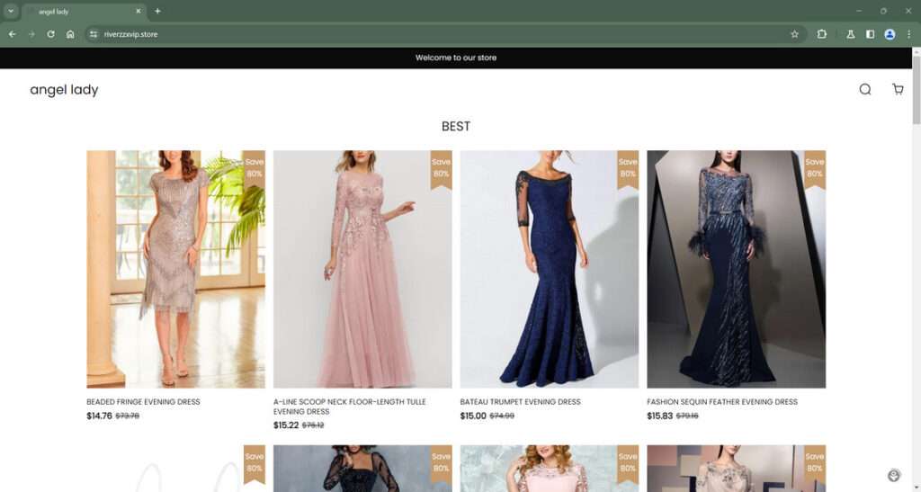Viewport: 921px width, 492px height.
Task: Reload the page with the refresh icon
Action: (x=51, y=34)
